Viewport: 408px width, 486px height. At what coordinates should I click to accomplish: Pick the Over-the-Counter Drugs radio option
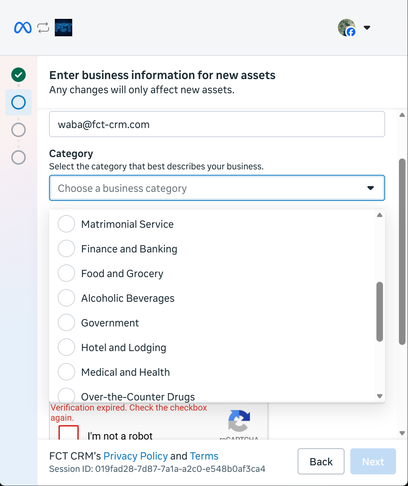click(x=66, y=395)
